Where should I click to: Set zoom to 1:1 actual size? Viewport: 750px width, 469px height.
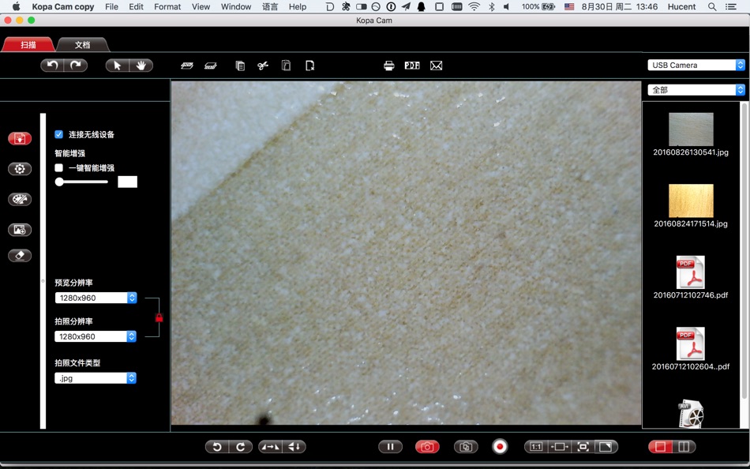(536, 447)
